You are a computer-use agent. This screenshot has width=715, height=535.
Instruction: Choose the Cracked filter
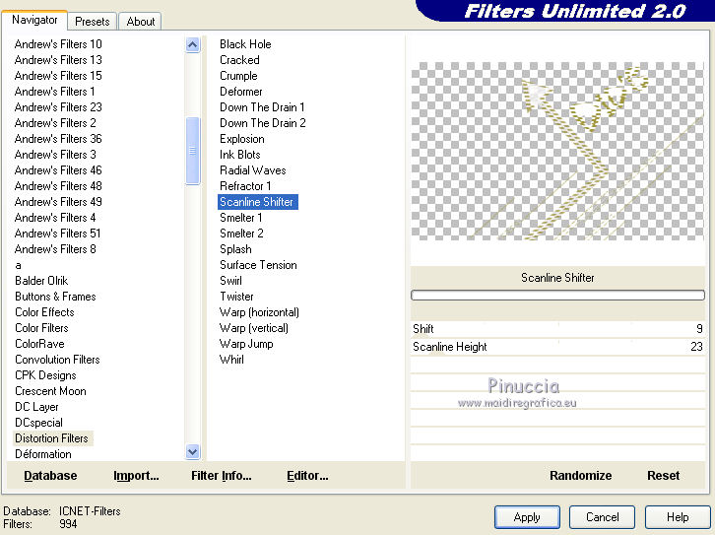[239, 60]
